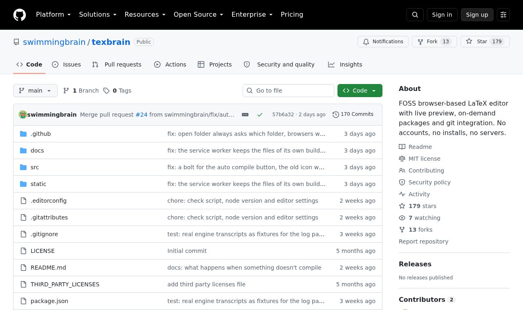Click the GitHub logo icon

20,15
